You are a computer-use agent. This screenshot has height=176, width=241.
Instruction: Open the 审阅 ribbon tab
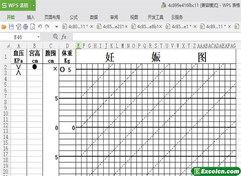pyautogui.click(x=114, y=17)
